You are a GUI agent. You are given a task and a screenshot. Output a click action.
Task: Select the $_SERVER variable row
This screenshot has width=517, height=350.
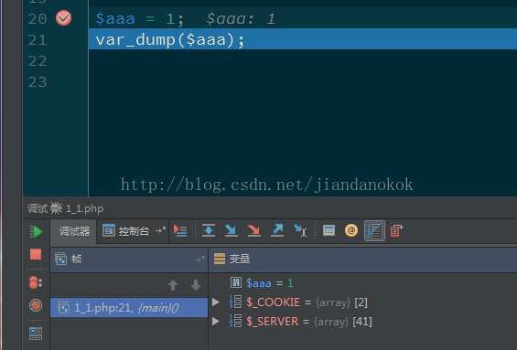[x=362, y=321]
